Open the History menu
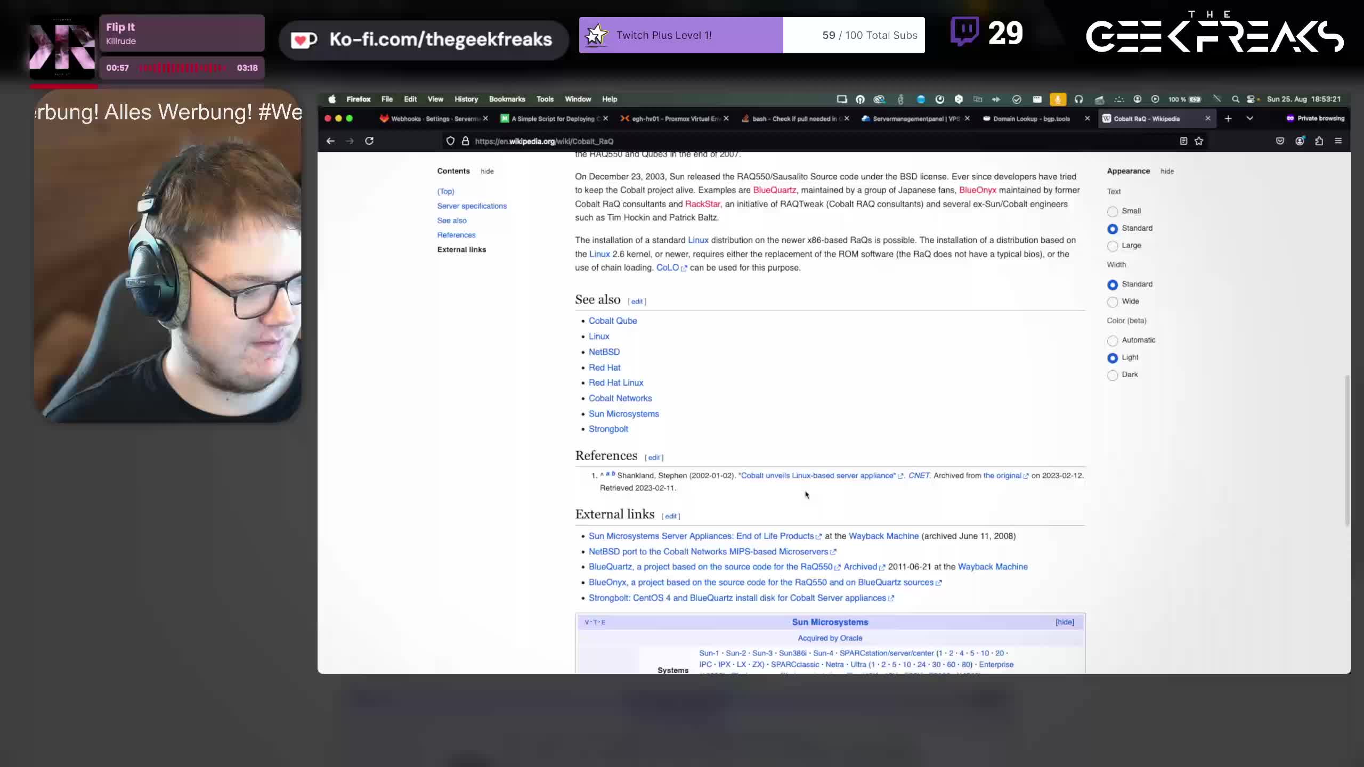Viewport: 1364px width, 767px height. click(x=466, y=99)
